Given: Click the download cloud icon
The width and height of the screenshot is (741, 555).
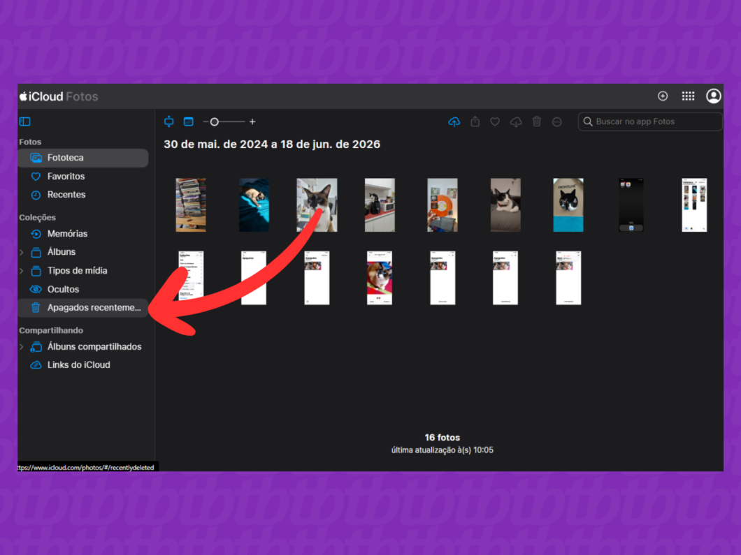Looking at the screenshot, I should 516,121.
